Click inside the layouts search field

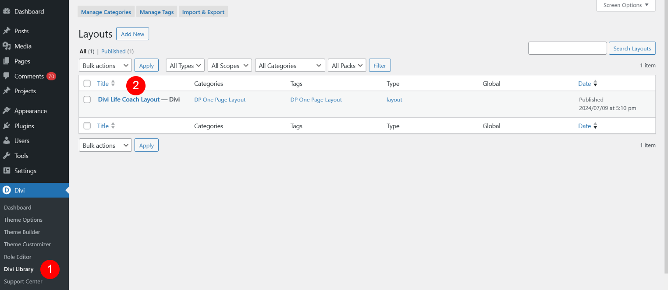point(567,48)
